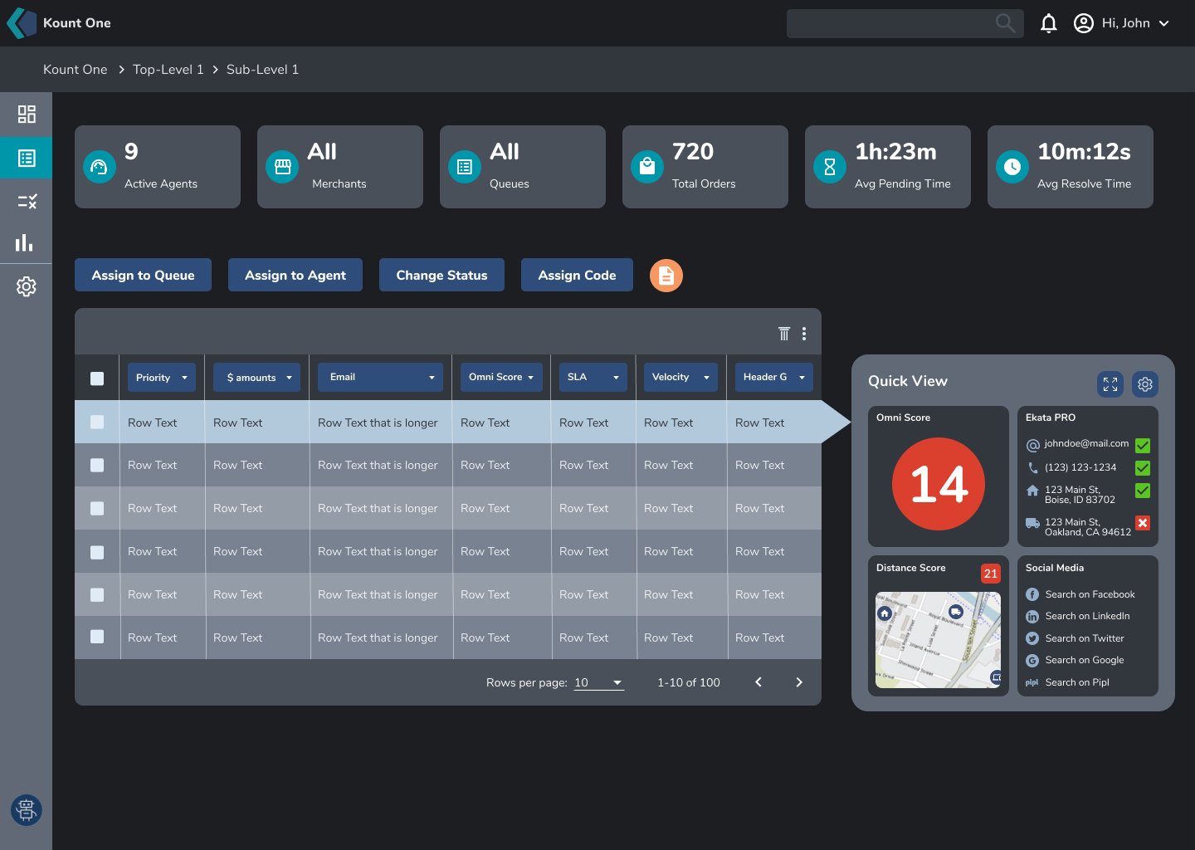Check the sixth table row checkbox
Screen dimensions: 1195x850
pyautogui.click(x=97, y=637)
